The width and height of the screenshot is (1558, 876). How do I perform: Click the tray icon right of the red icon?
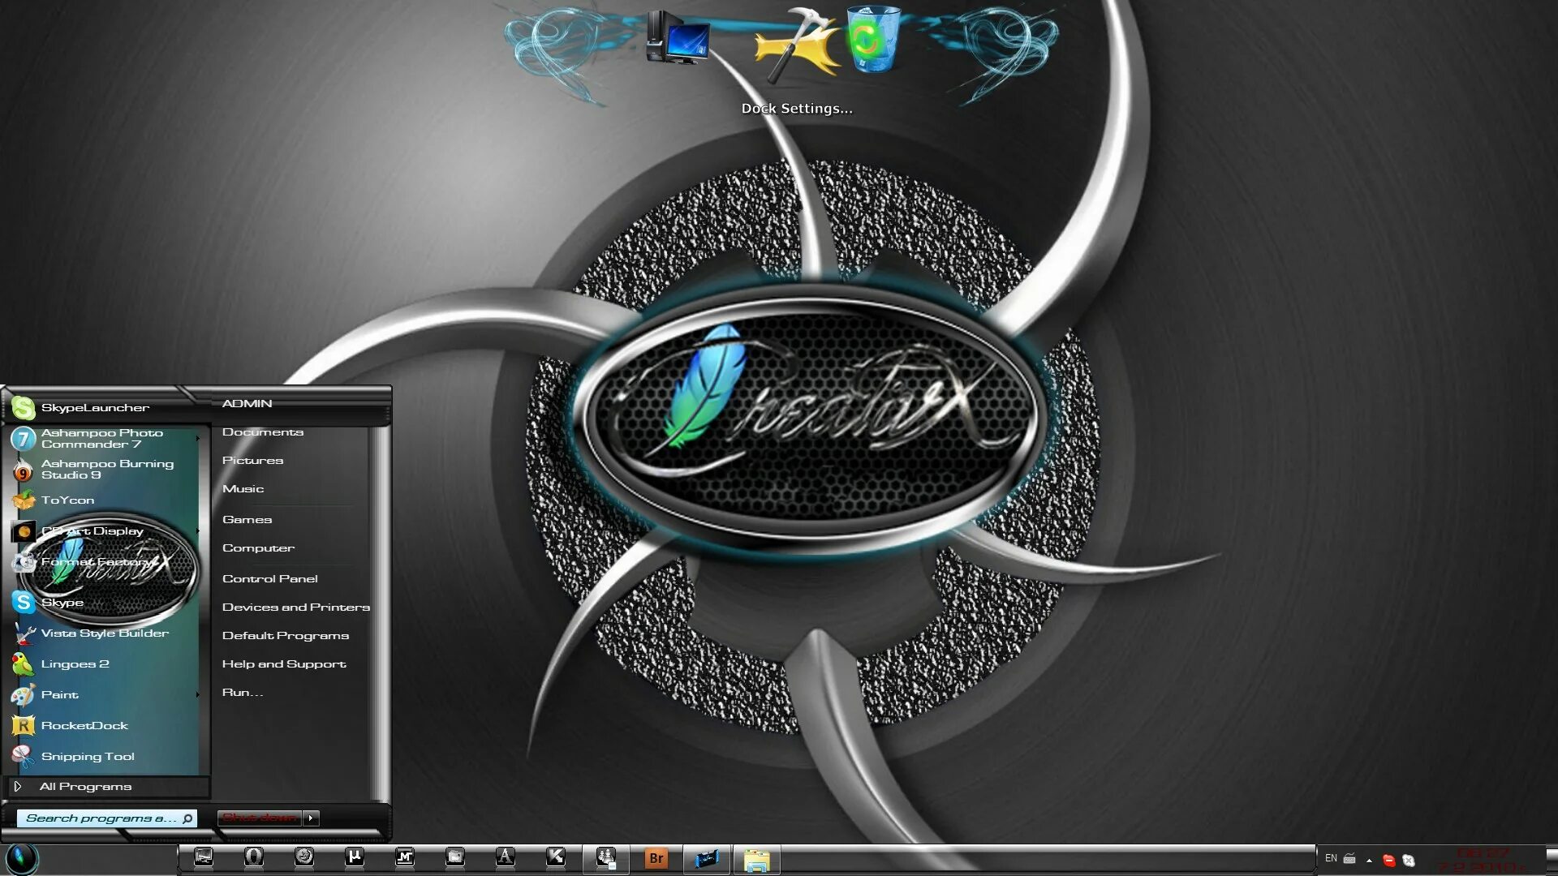(x=1409, y=860)
